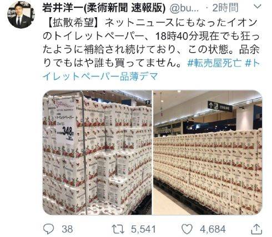Retweet using the retweet arrows icon

click(x=118, y=229)
